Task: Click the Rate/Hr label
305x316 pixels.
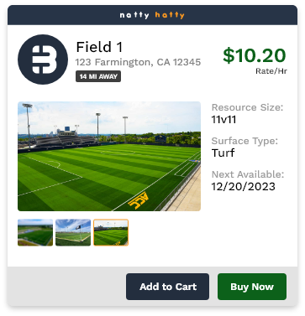Action: pos(271,71)
